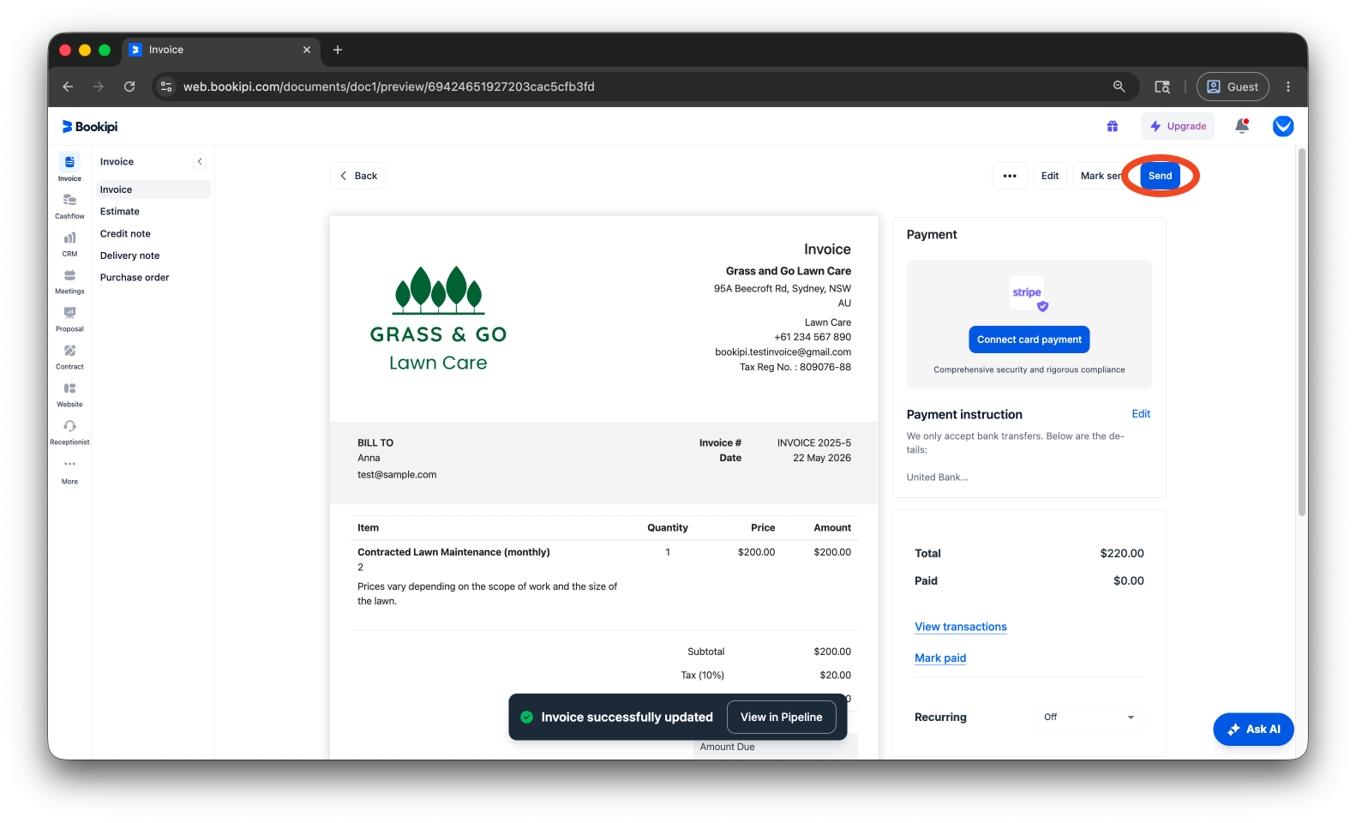Click the Mark sent button

click(1100, 176)
